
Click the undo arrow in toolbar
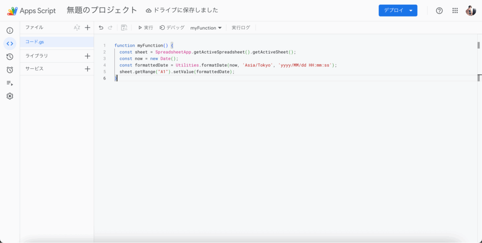pos(101,28)
